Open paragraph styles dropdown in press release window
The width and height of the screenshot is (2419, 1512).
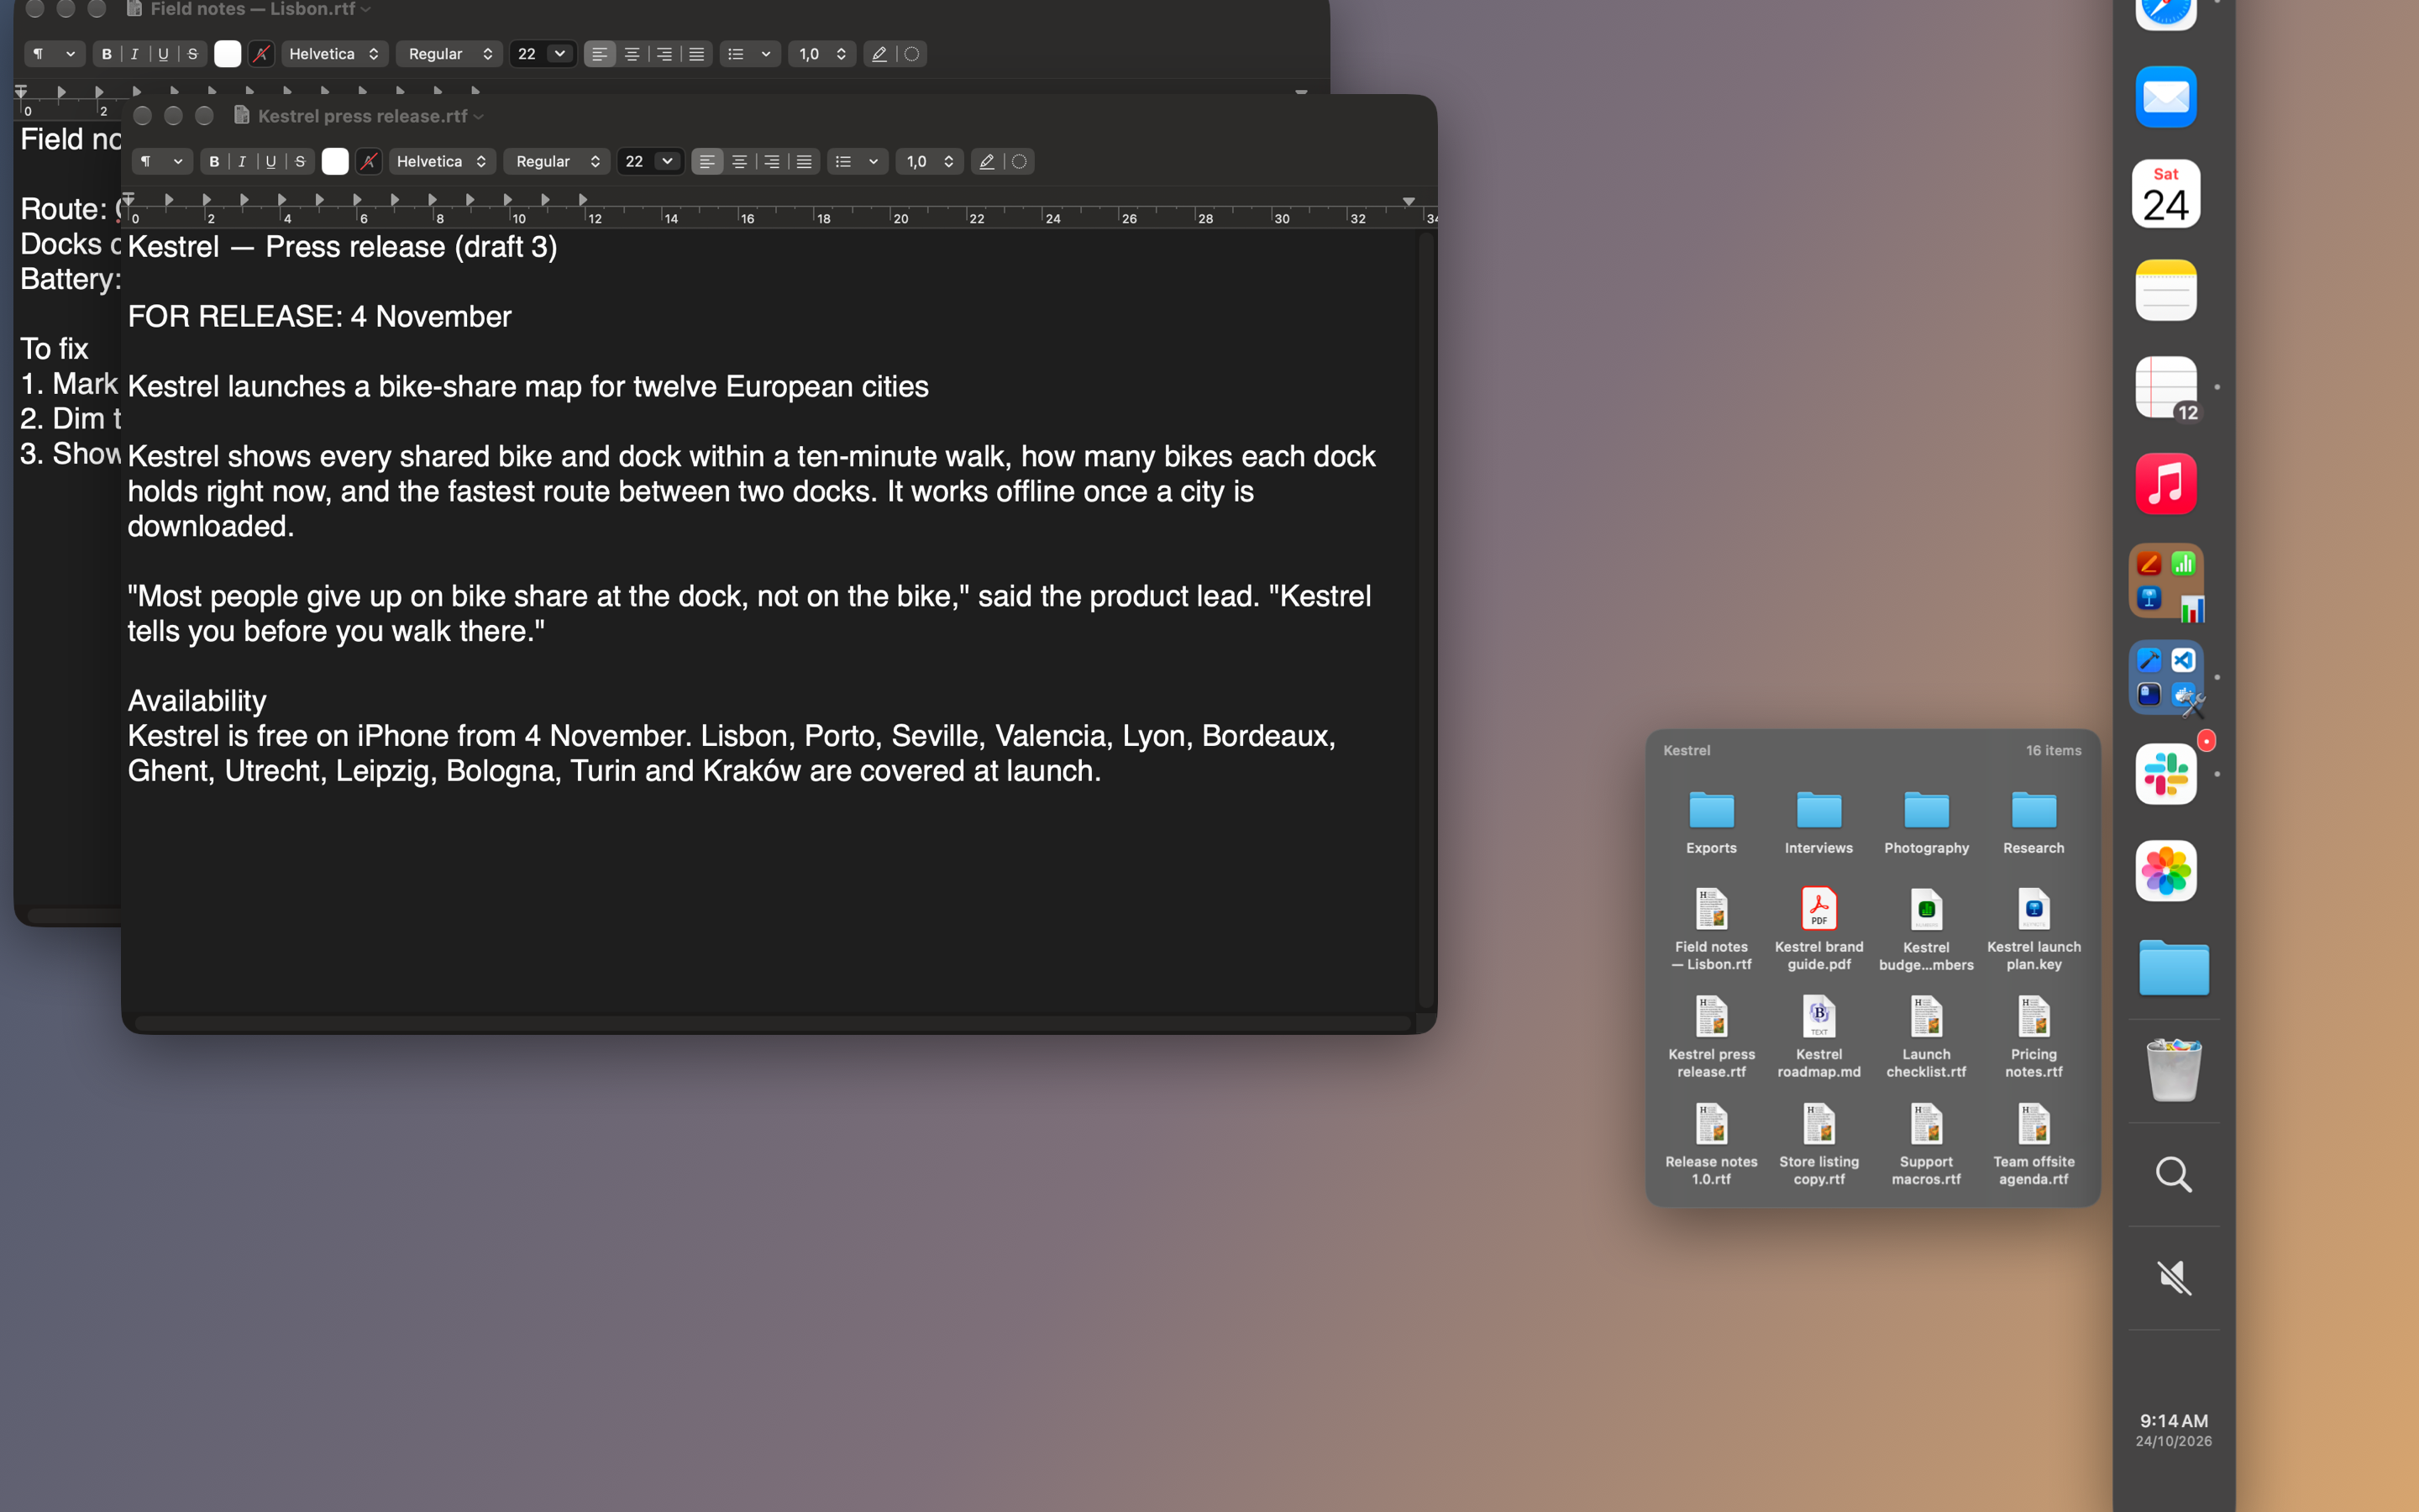[162, 161]
